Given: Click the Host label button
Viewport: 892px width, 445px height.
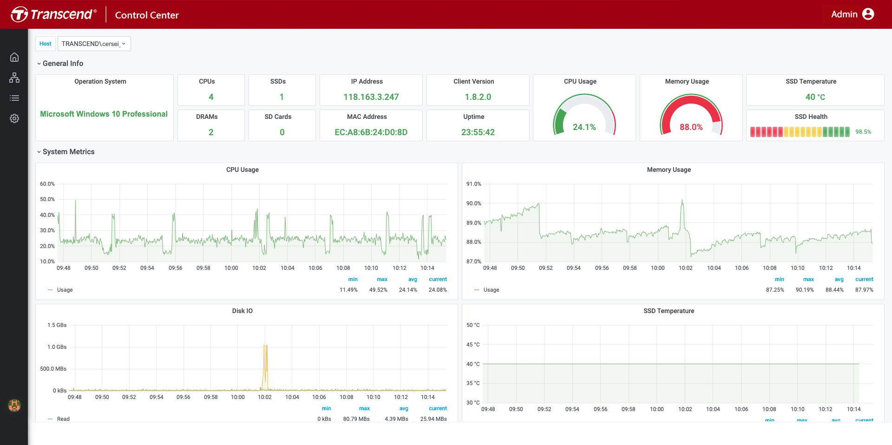Looking at the screenshot, I should coord(46,44).
